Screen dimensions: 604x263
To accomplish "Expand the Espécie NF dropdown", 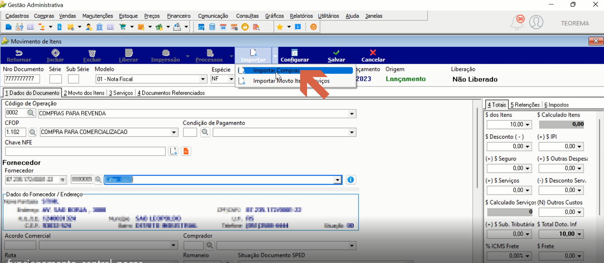I will pos(232,79).
